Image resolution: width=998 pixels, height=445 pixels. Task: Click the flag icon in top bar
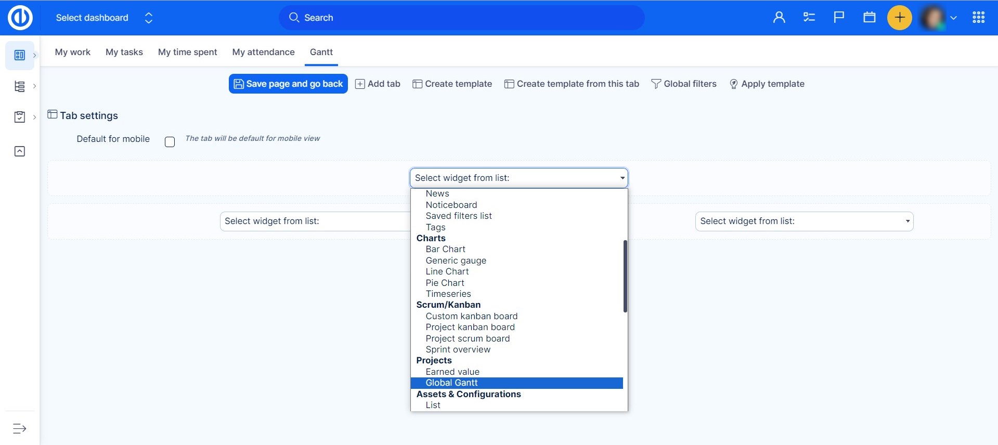click(838, 18)
